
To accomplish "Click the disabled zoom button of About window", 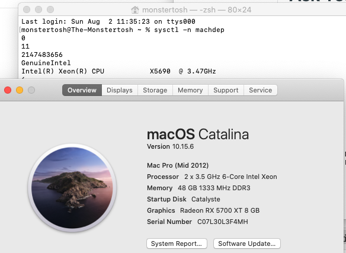I will 31,90.
